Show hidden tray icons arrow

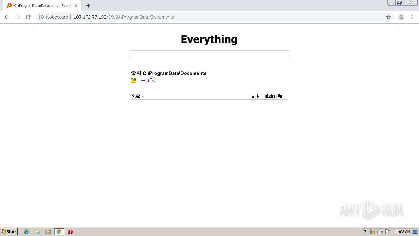click(365, 232)
